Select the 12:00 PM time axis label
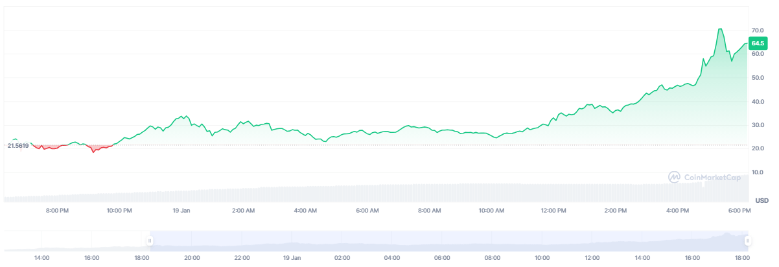Screen dimensions: 779x267 pos(553,211)
